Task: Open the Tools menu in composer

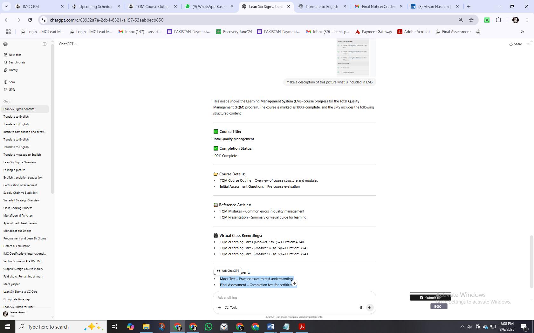Action: (x=231, y=307)
